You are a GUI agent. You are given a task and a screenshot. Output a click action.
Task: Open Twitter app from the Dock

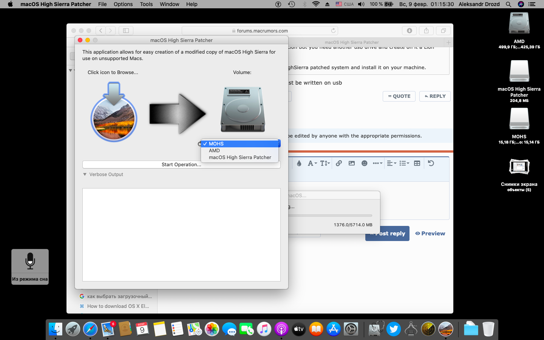pyautogui.click(x=394, y=329)
